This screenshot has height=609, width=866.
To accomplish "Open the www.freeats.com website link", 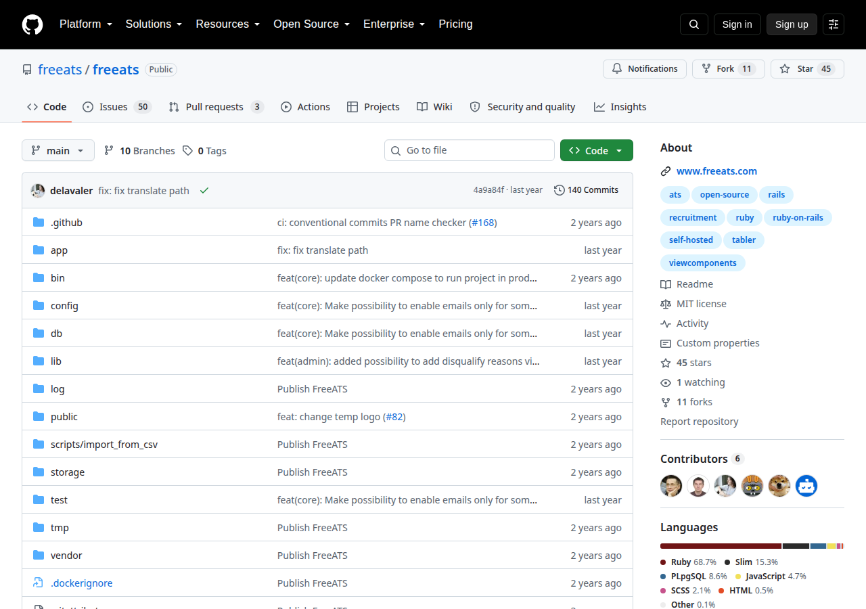I will (716, 171).
